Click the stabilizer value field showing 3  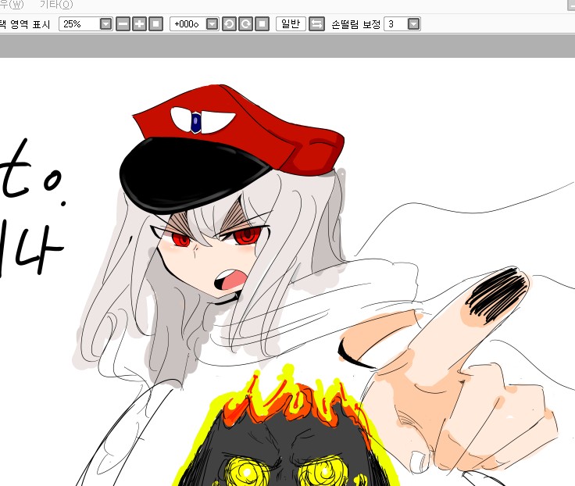click(x=395, y=24)
